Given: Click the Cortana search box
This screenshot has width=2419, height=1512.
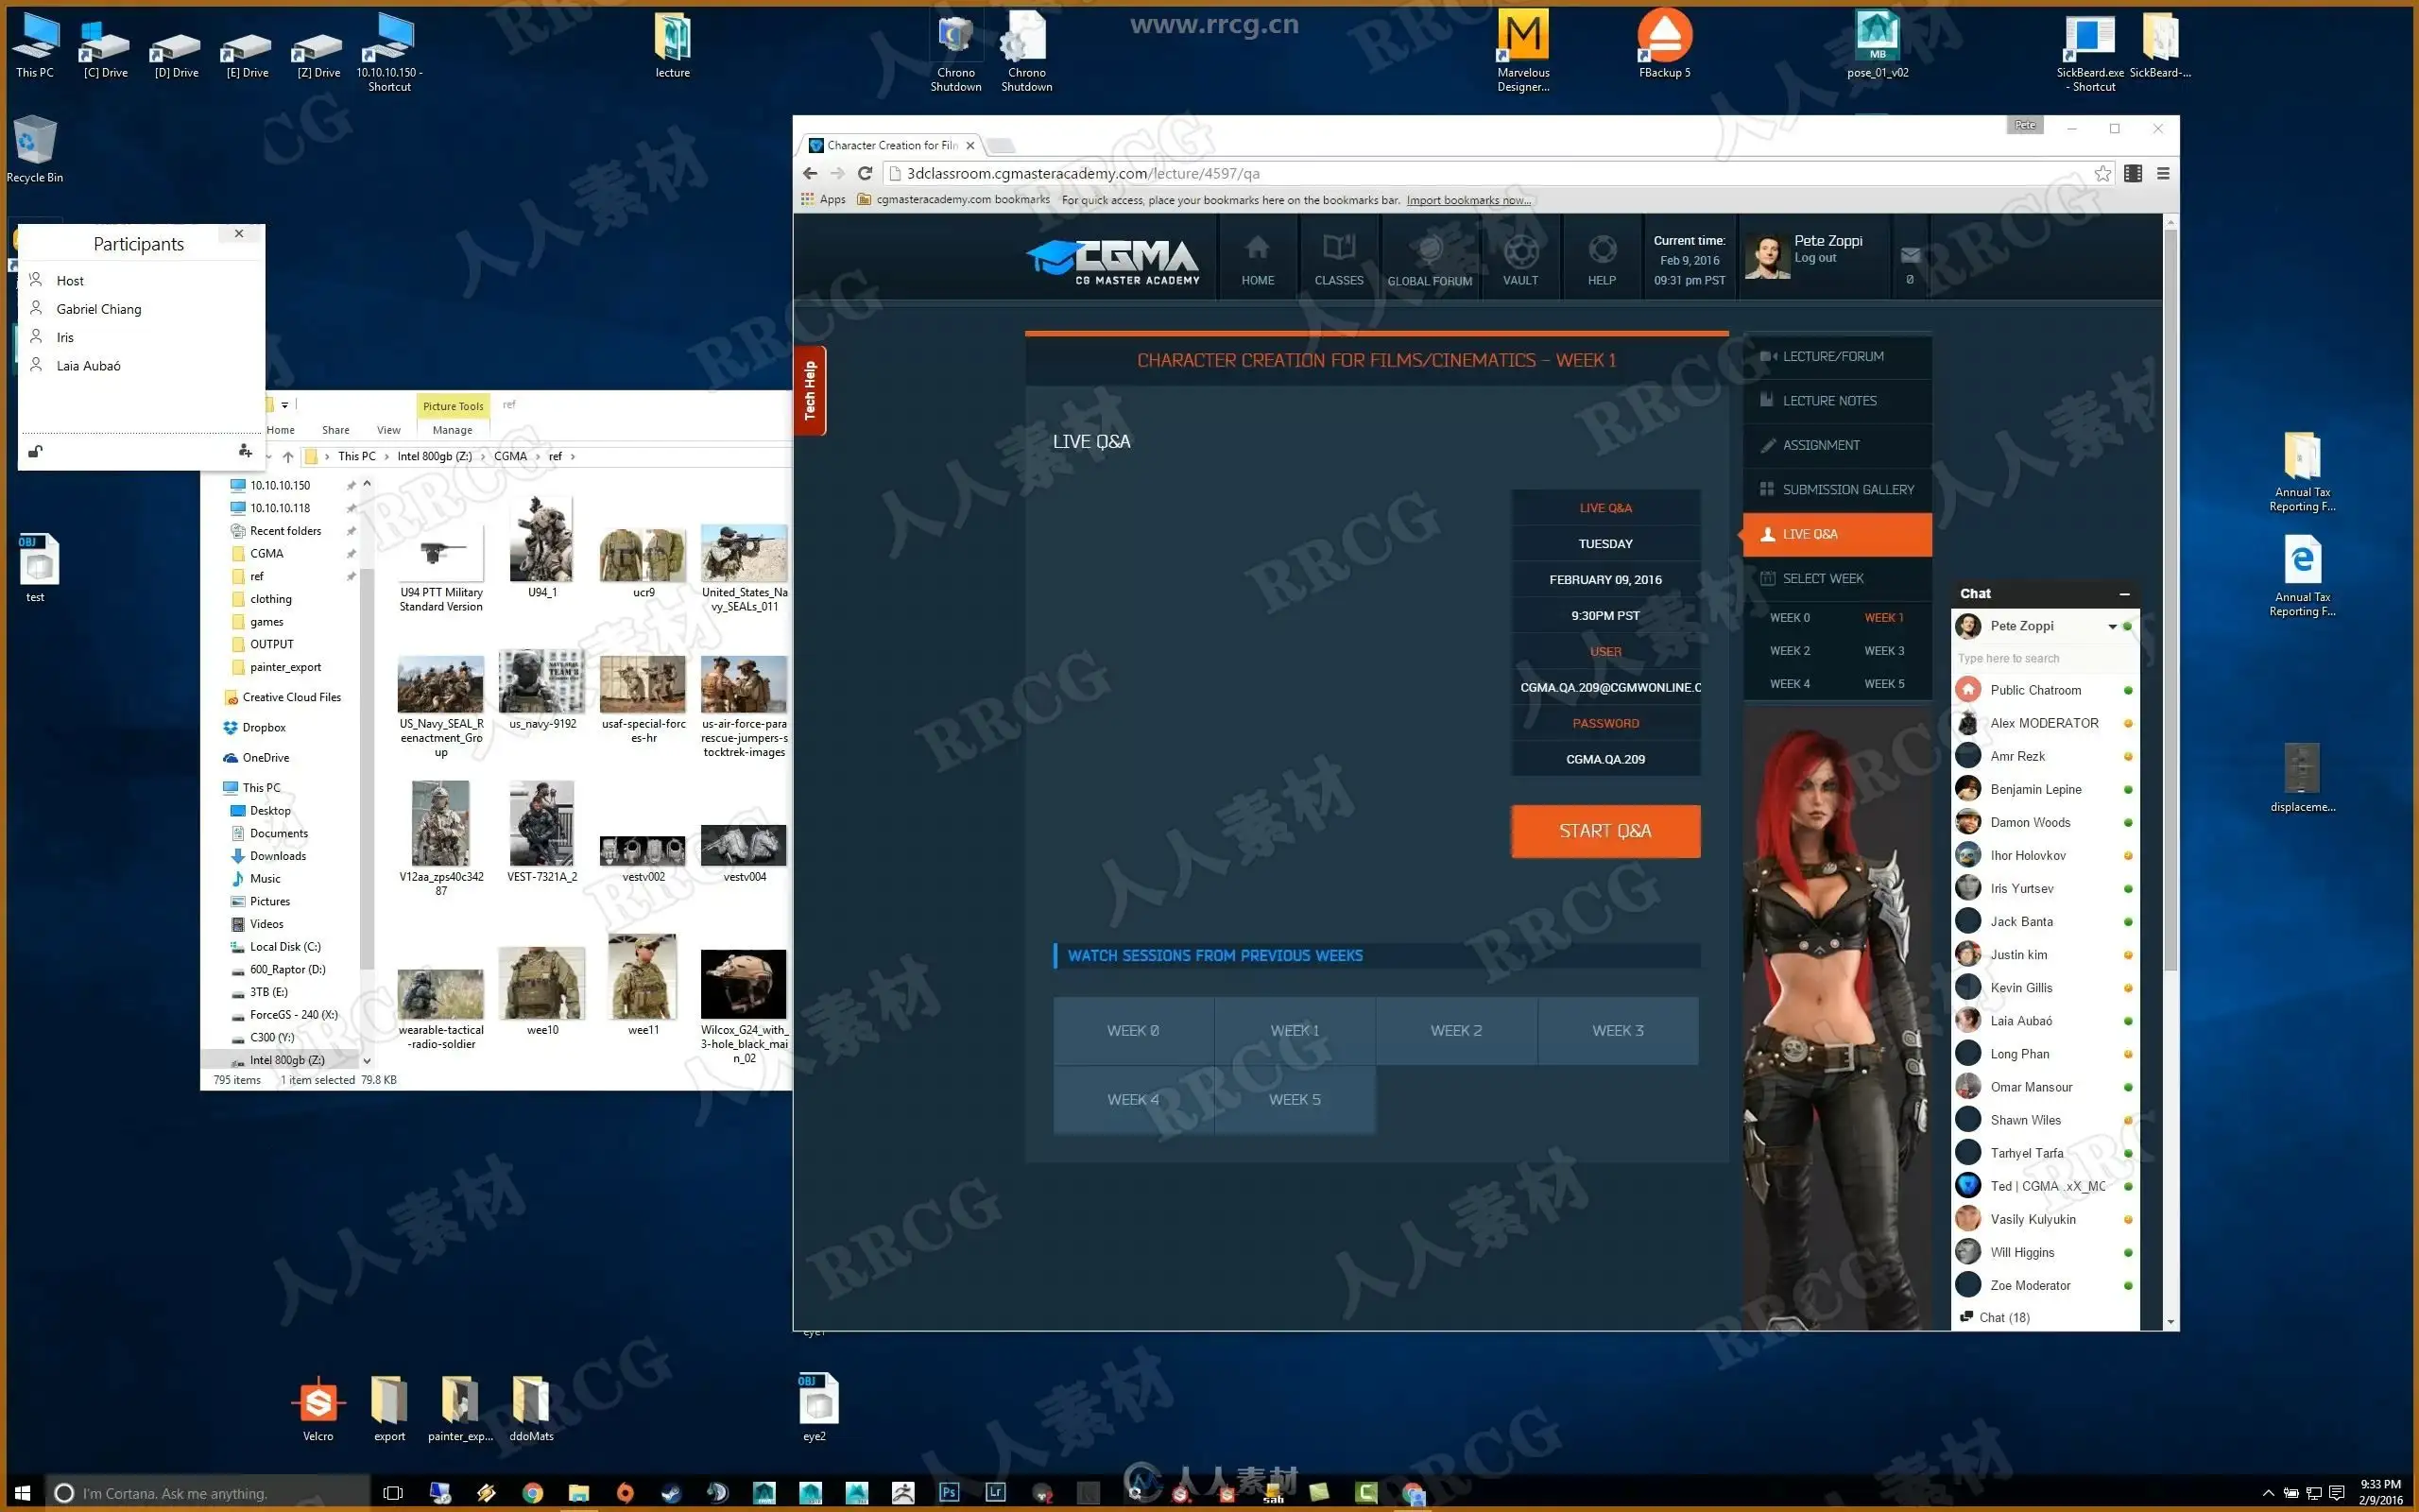Looking at the screenshot, I should coord(208,1493).
